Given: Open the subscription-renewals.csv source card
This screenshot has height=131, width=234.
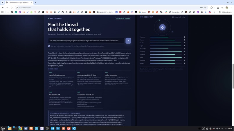Looking at the screenshot, I should point(89,99).
